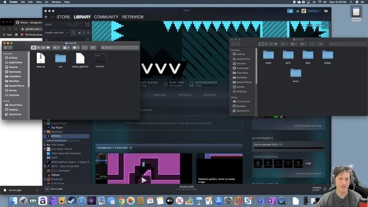Open the vvvvvv.apk download chip options arrow

click(x=37, y=190)
